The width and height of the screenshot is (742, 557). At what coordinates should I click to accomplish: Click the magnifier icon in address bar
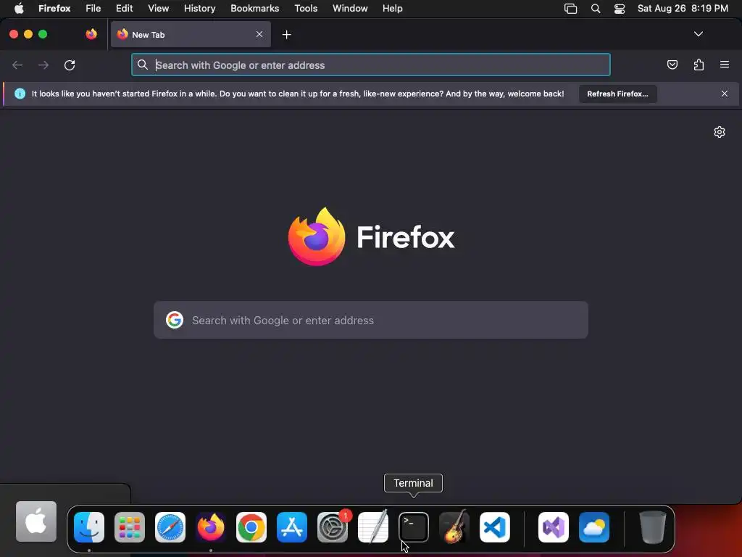[x=143, y=65]
